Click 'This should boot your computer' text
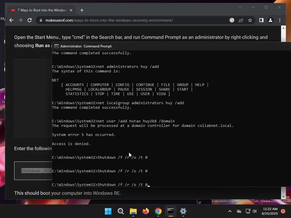 pos(68,193)
